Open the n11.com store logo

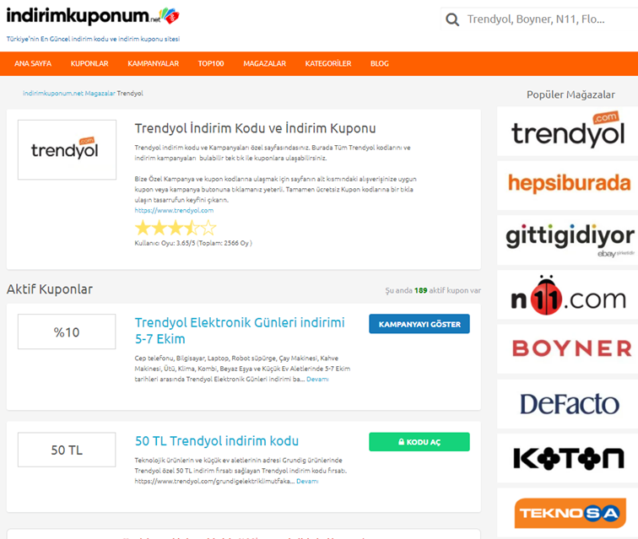click(567, 294)
